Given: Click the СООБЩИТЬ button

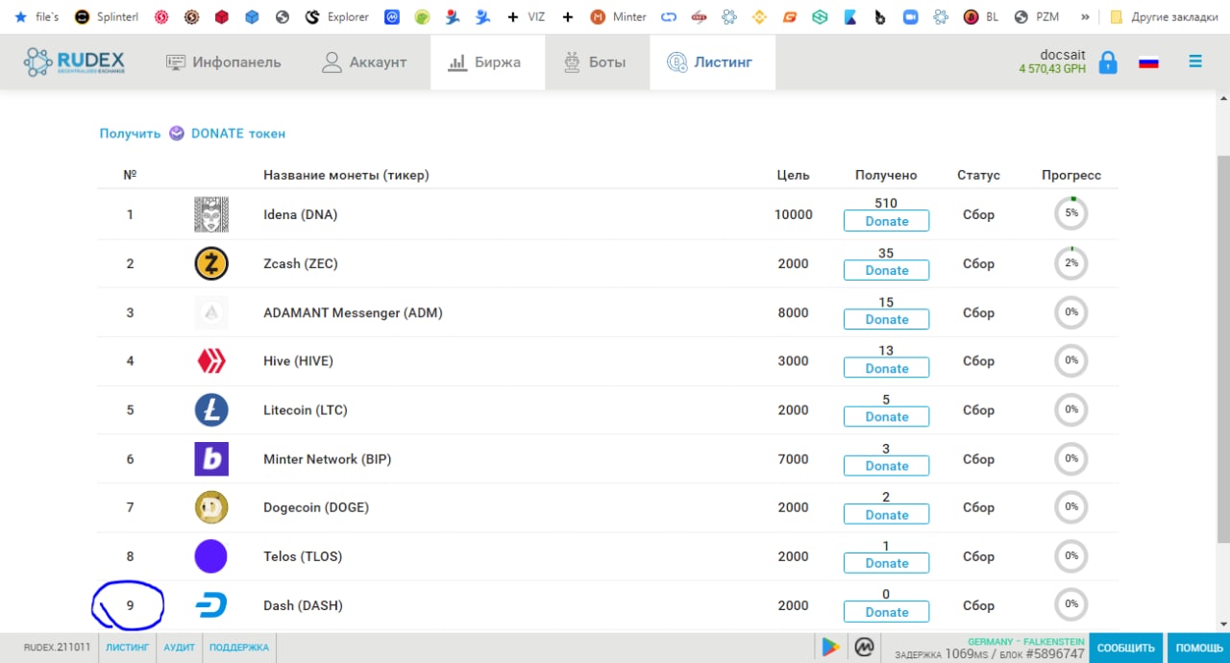Looking at the screenshot, I should [x=1125, y=648].
